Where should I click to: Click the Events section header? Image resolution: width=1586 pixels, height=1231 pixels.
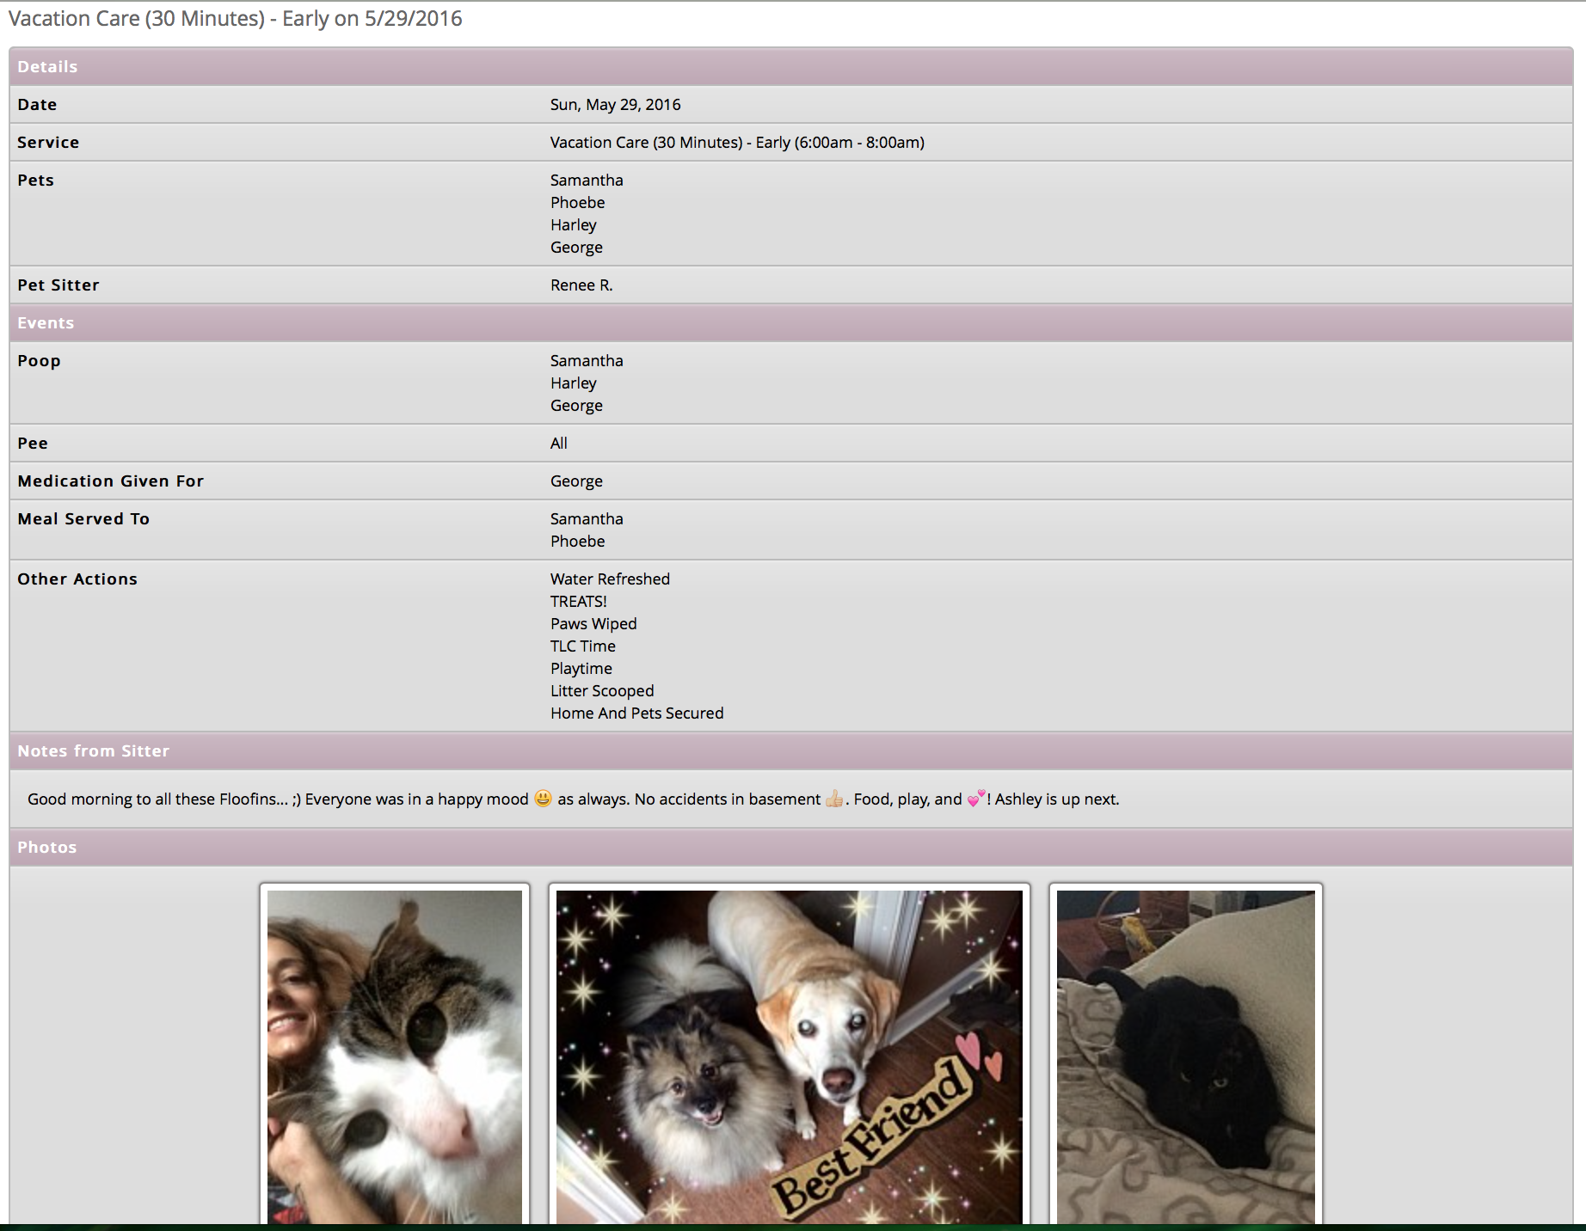click(x=791, y=322)
